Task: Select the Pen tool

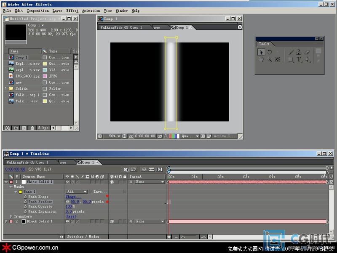Action: [x=308, y=59]
